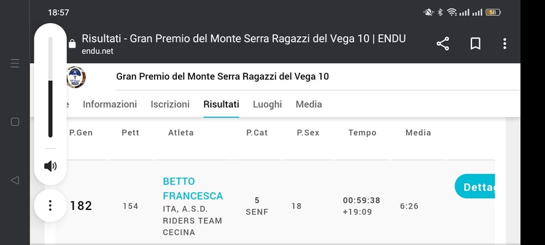The image size is (545, 245).
Task: Mute sound using the speaker icon
Action: 50,166
